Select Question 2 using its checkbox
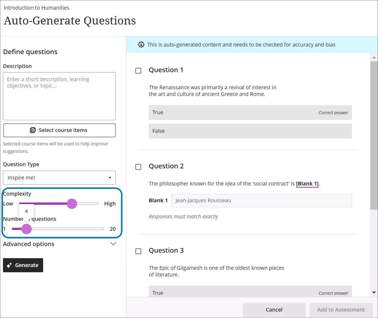 [138, 167]
